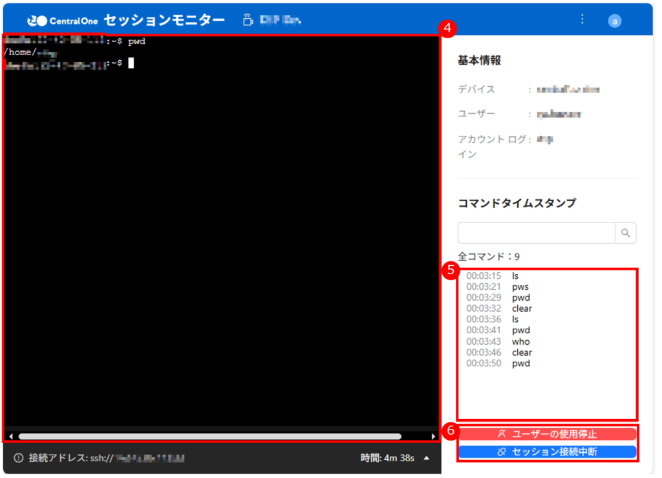662x478 pixels.
Task: Open the three-dot more options menu
Action: tap(582, 19)
